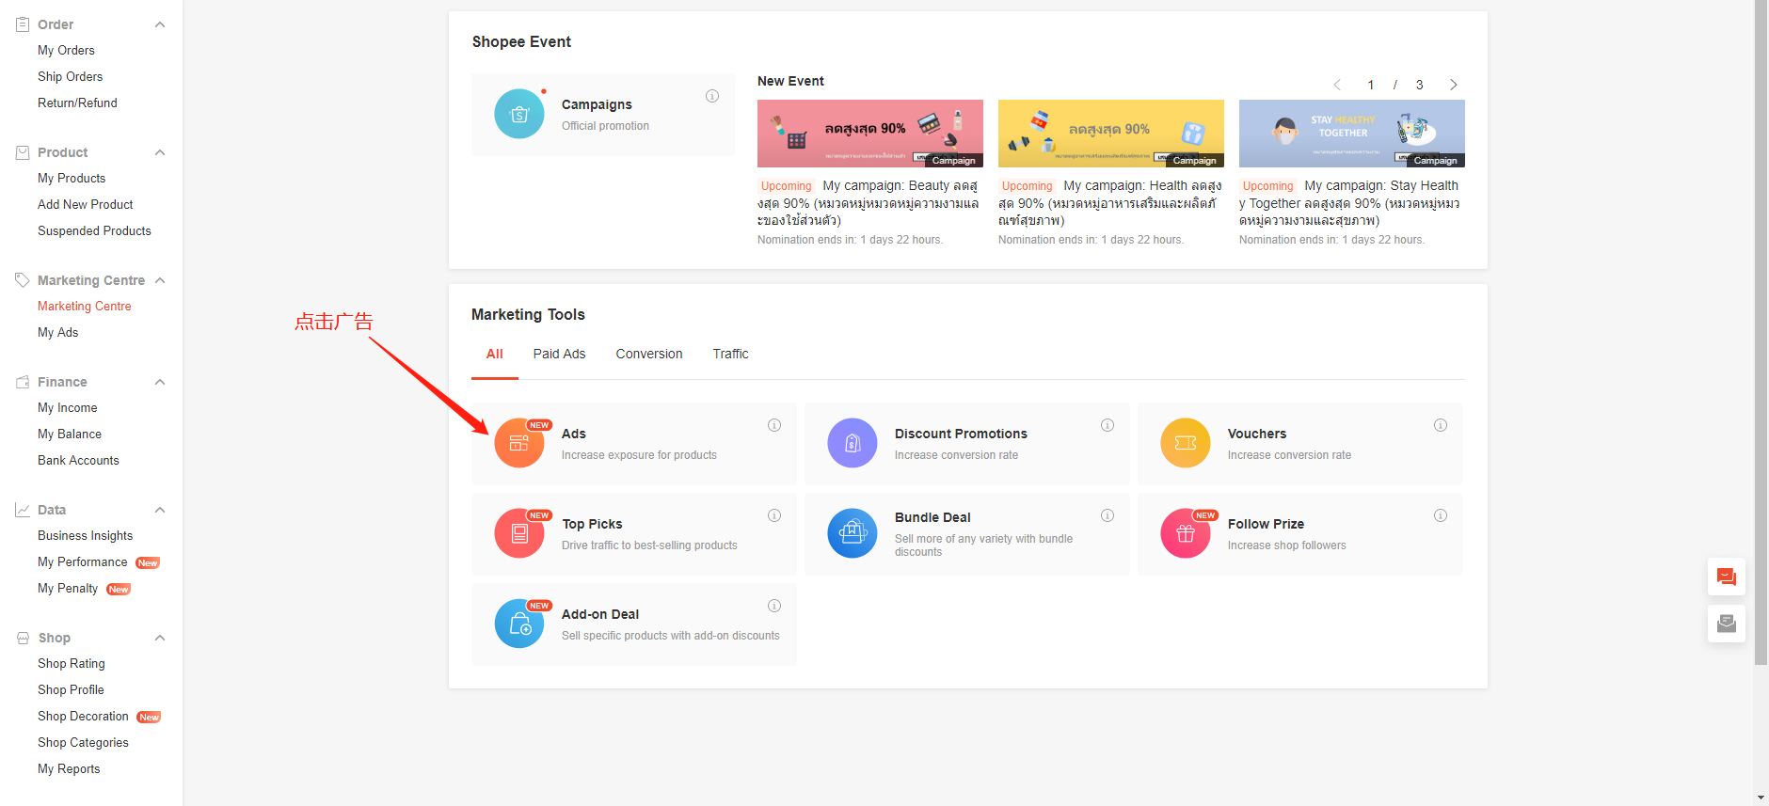Show info for Discount Promotions

tap(1108, 425)
